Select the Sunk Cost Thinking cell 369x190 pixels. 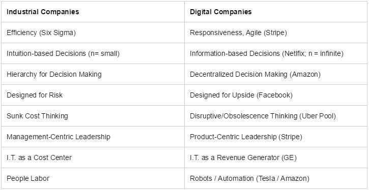pos(93,116)
